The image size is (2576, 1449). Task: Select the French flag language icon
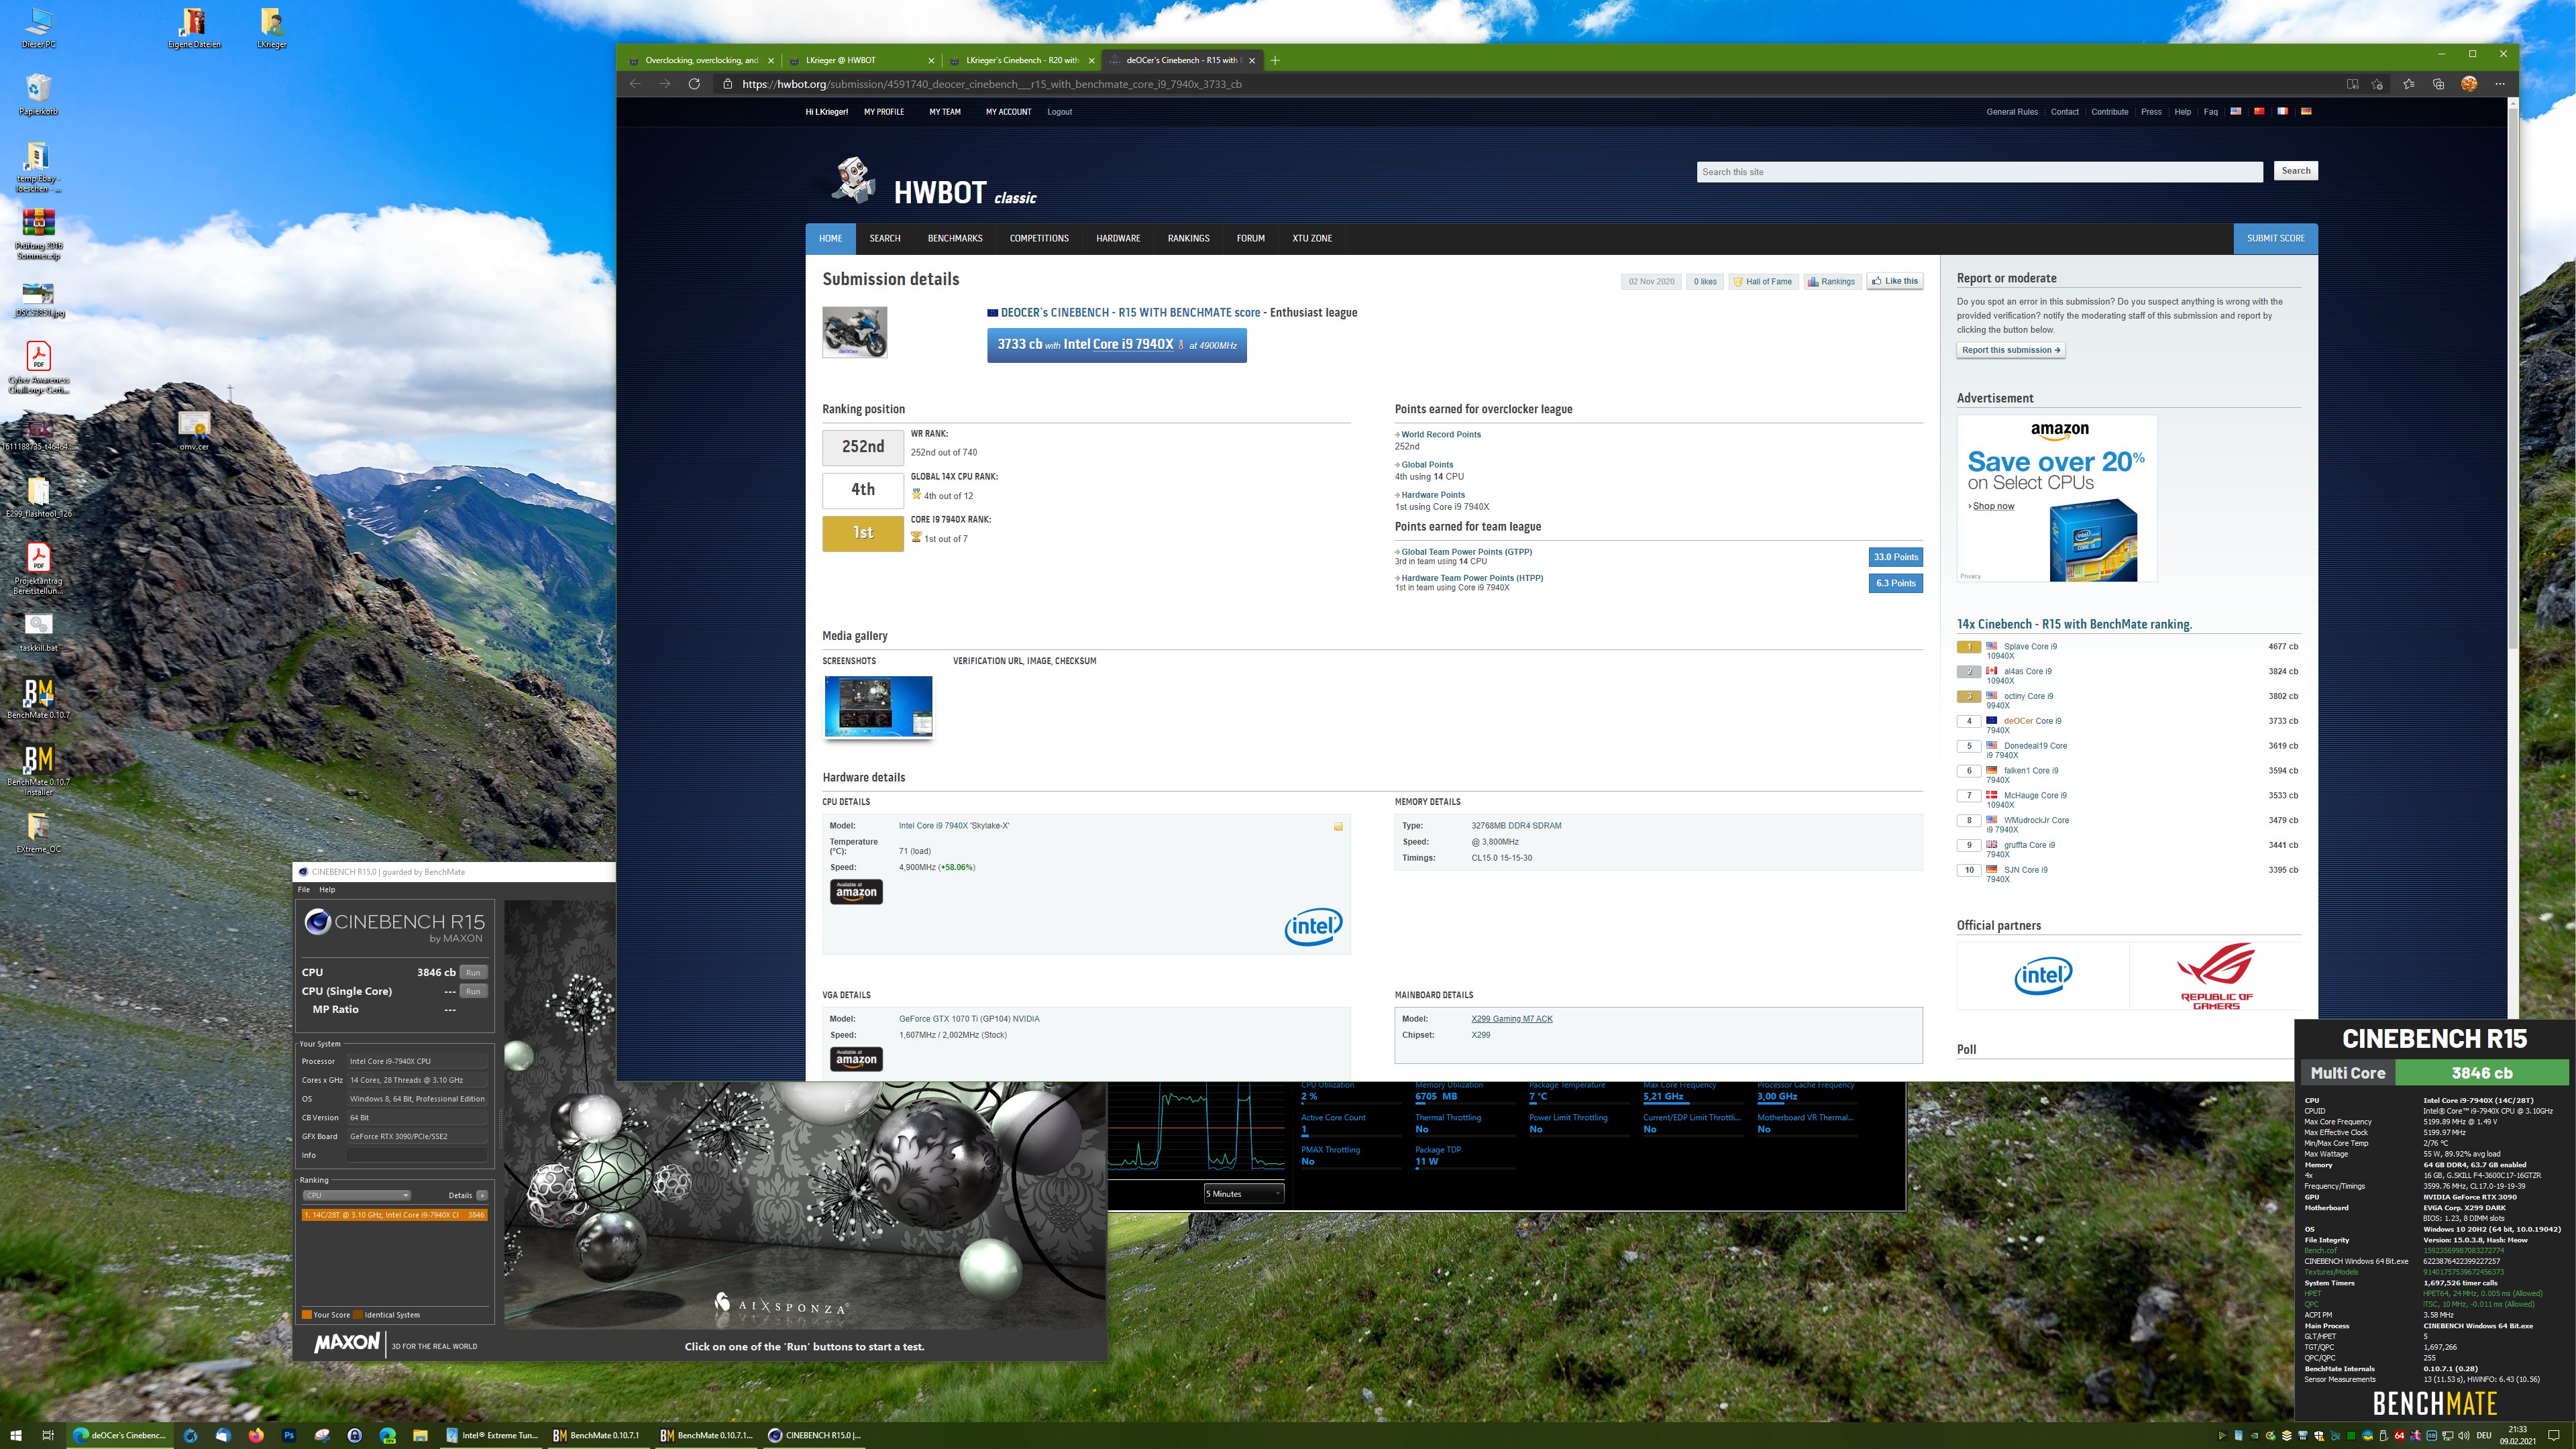(2282, 111)
